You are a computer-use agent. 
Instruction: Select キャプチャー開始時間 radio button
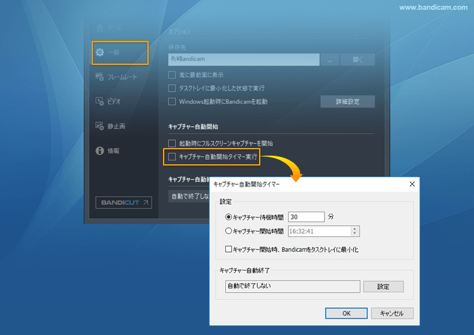229,231
